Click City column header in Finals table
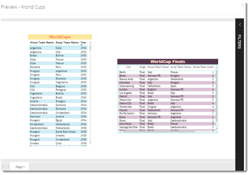 click(x=128, y=67)
